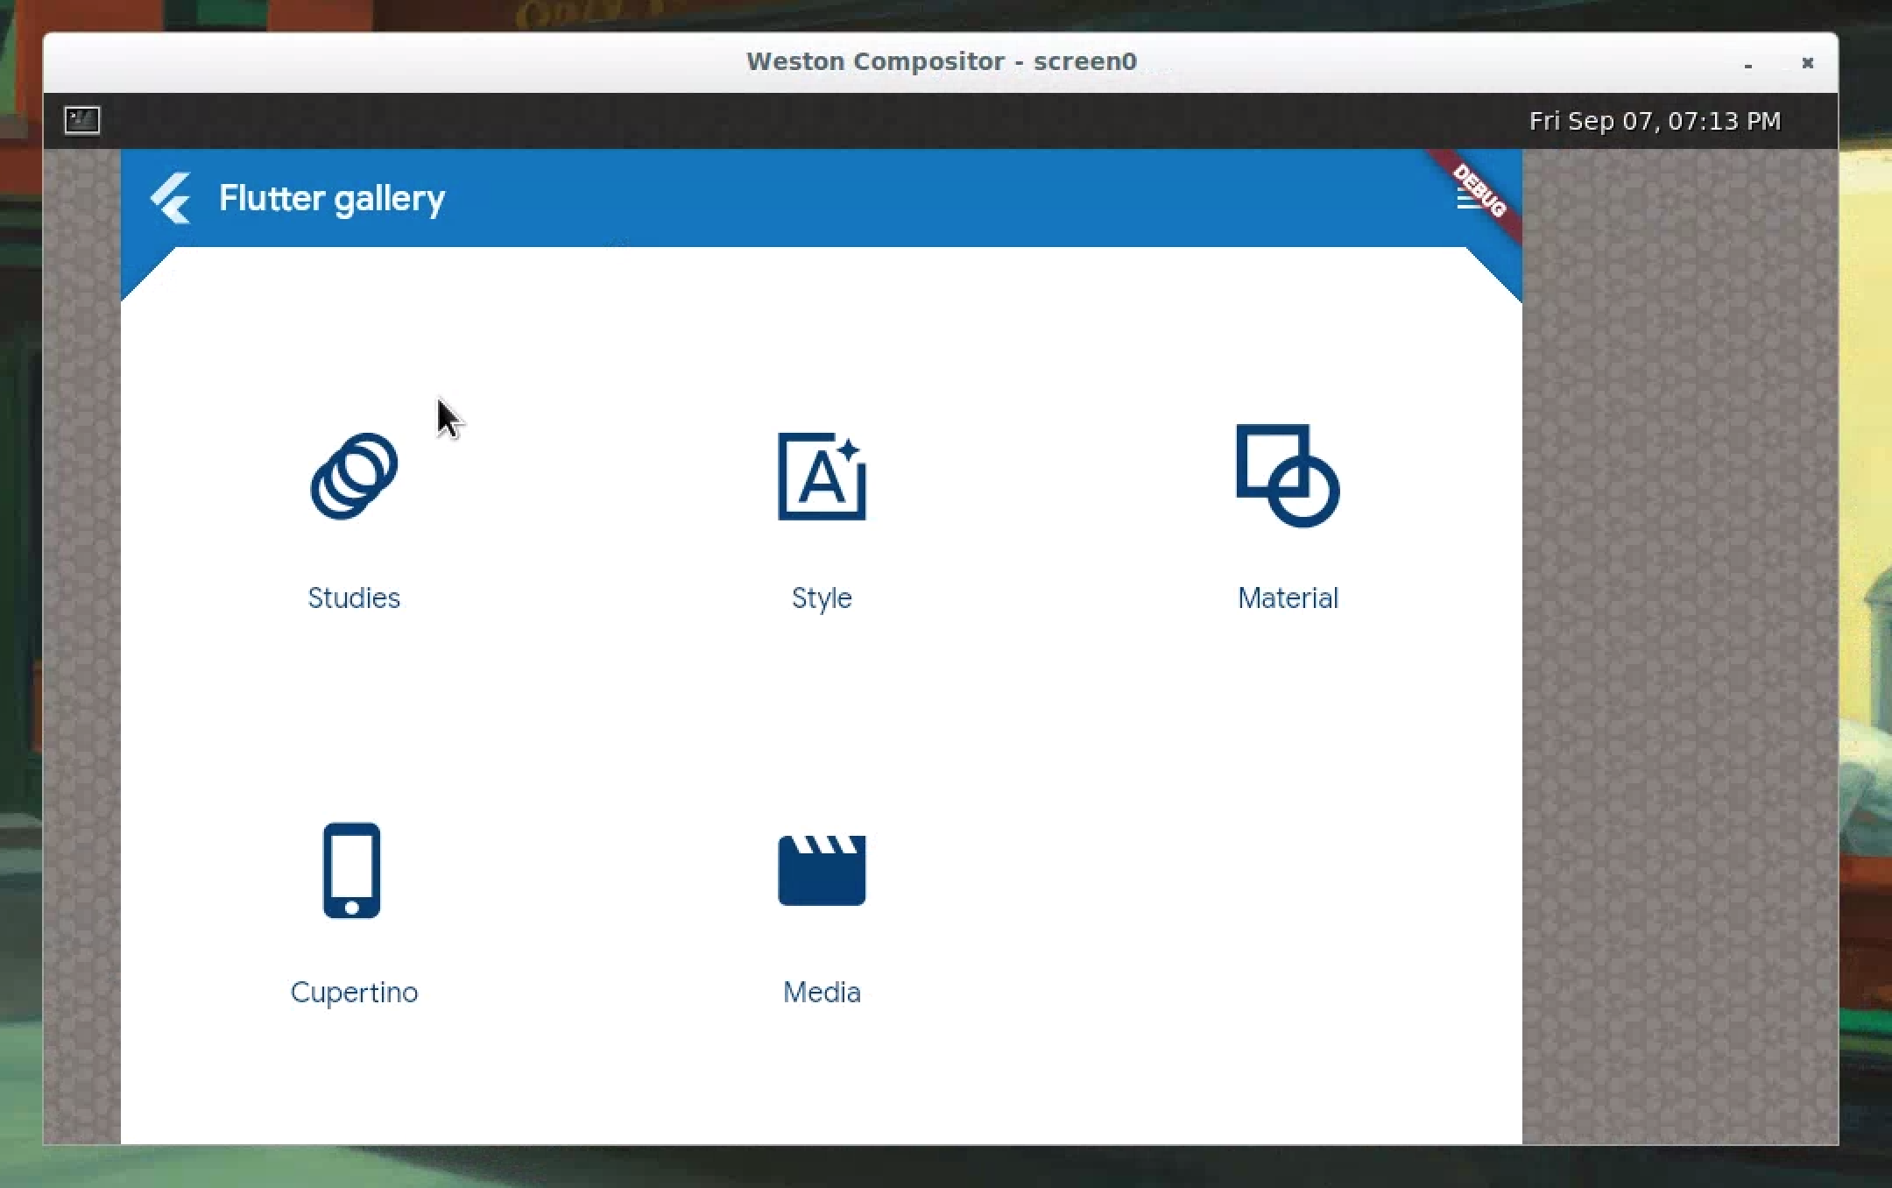Viewport: 1892px width, 1188px height.
Task: Open the Studies overlapping circles icon
Action: pos(354,476)
